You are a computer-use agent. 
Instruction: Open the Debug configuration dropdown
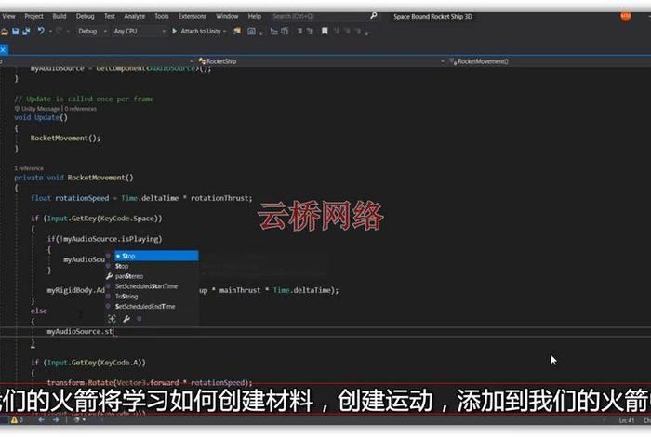tap(92, 31)
